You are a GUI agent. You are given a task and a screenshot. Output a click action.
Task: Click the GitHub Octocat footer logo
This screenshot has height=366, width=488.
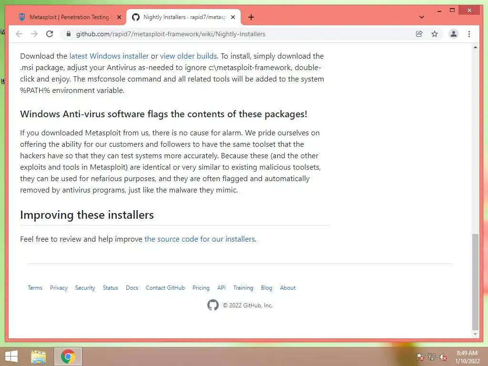[x=213, y=305]
